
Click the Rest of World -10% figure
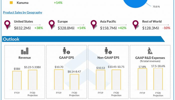click(x=166, y=28)
